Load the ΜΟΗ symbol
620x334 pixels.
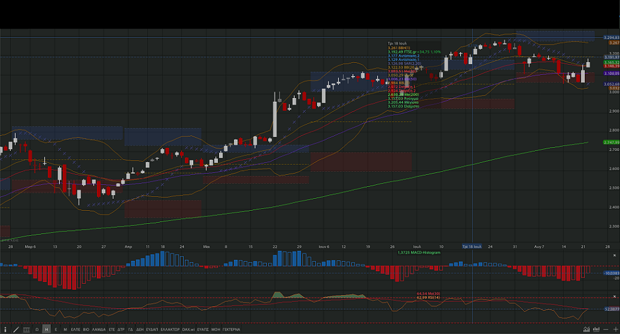(x=215, y=329)
